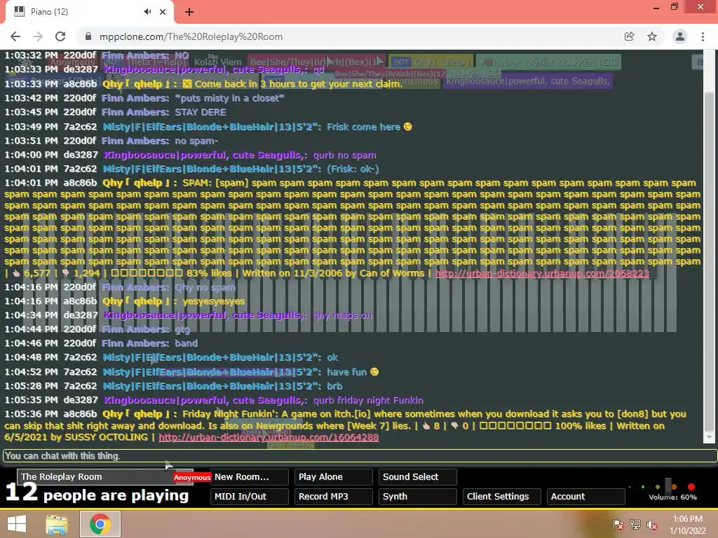Open the Sound Select button
Viewport: 718px width, 538px height.
click(x=418, y=476)
